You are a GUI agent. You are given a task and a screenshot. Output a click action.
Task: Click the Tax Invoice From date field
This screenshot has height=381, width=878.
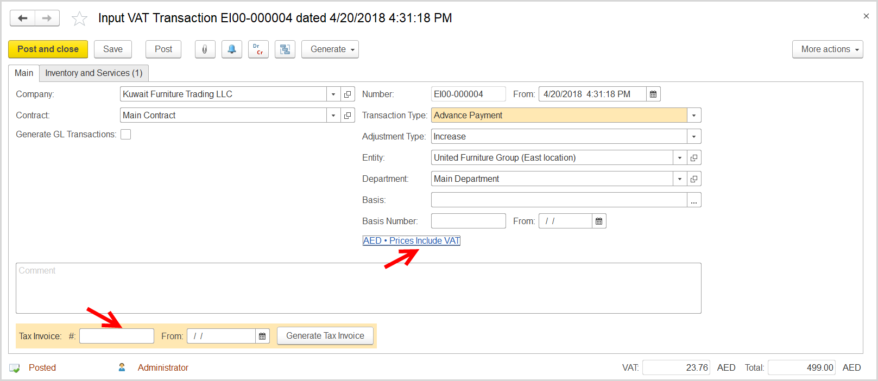point(221,336)
